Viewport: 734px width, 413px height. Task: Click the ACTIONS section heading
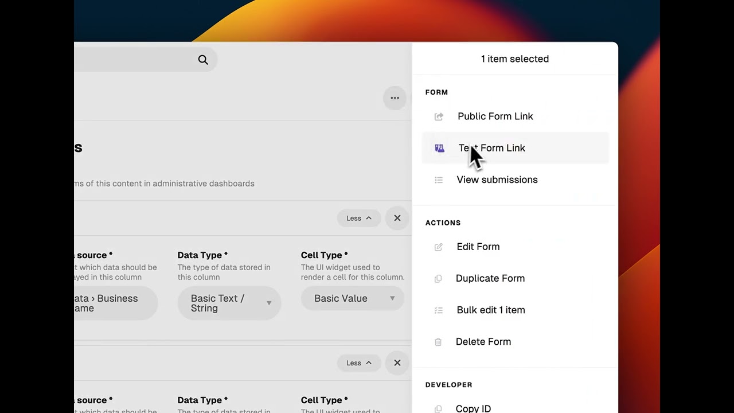point(443,223)
